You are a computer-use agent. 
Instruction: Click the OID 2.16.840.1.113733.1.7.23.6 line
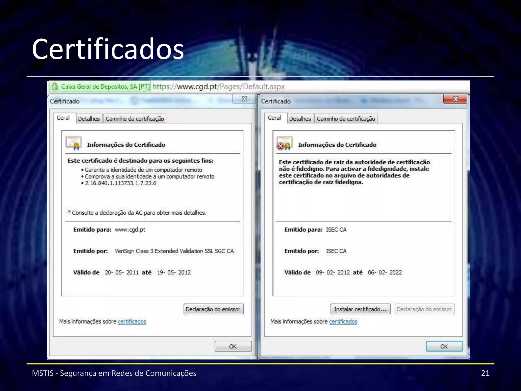(120, 183)
